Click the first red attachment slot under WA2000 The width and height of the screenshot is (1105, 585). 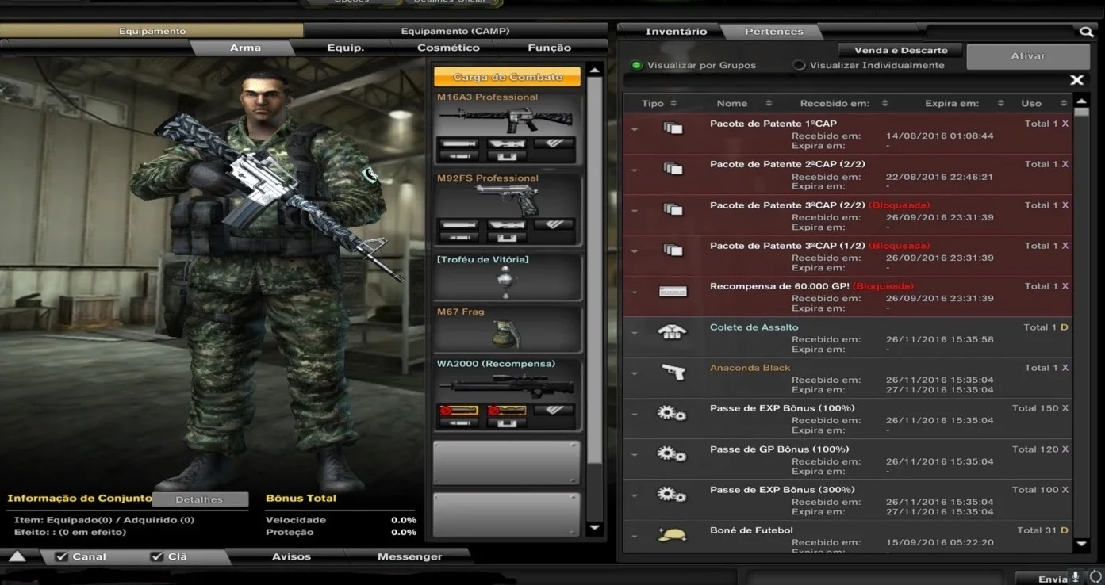coord(458,410)
